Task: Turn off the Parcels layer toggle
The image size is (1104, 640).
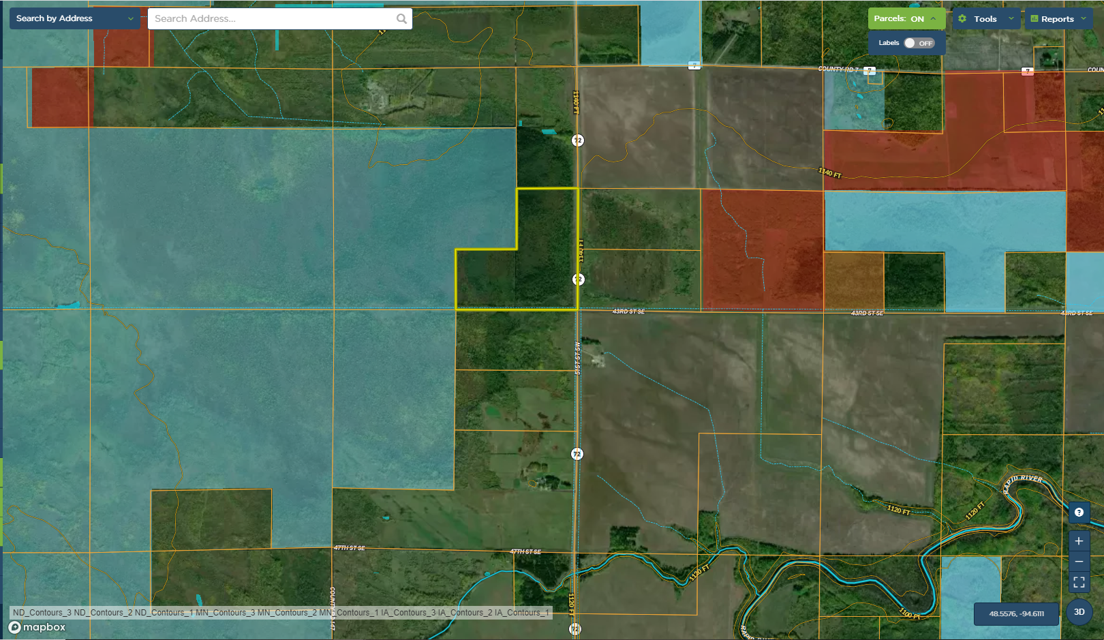Action: click(906, 19)
